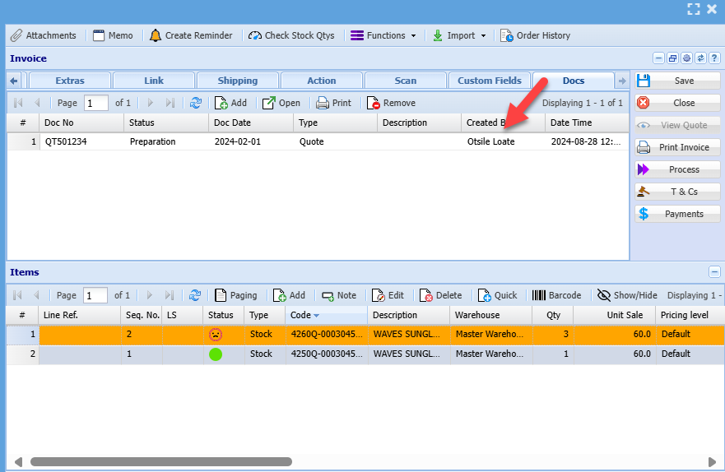Viewport: 725px width, 472px height.
Task: Switch to the Scan tab
Action: 406,81
